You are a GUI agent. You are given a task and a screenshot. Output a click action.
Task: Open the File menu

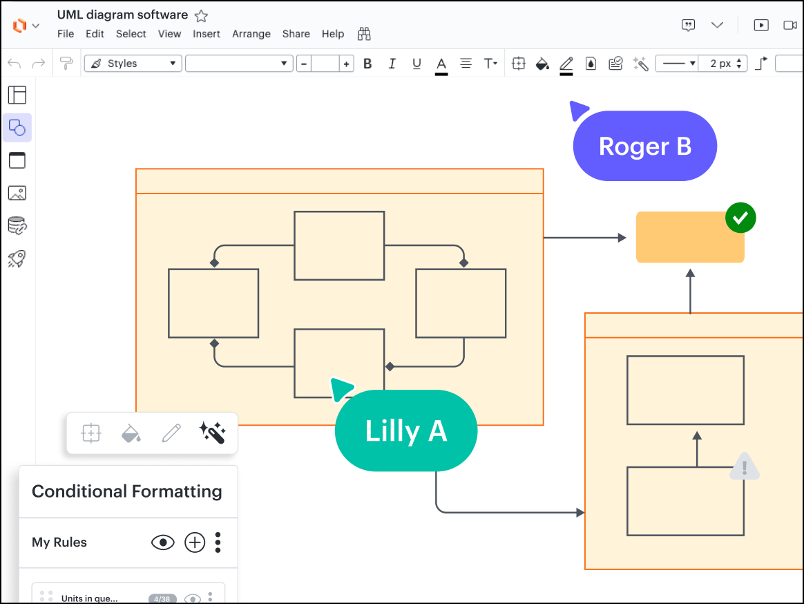[66, 34]
